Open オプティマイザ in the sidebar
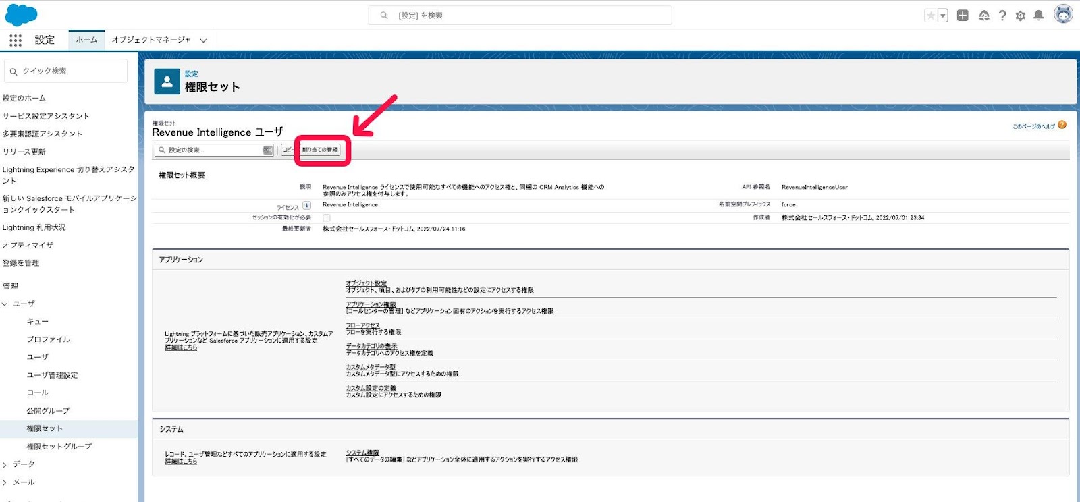Image resolution: width=1080 pixels, height=502 pixels. [28, 246]
